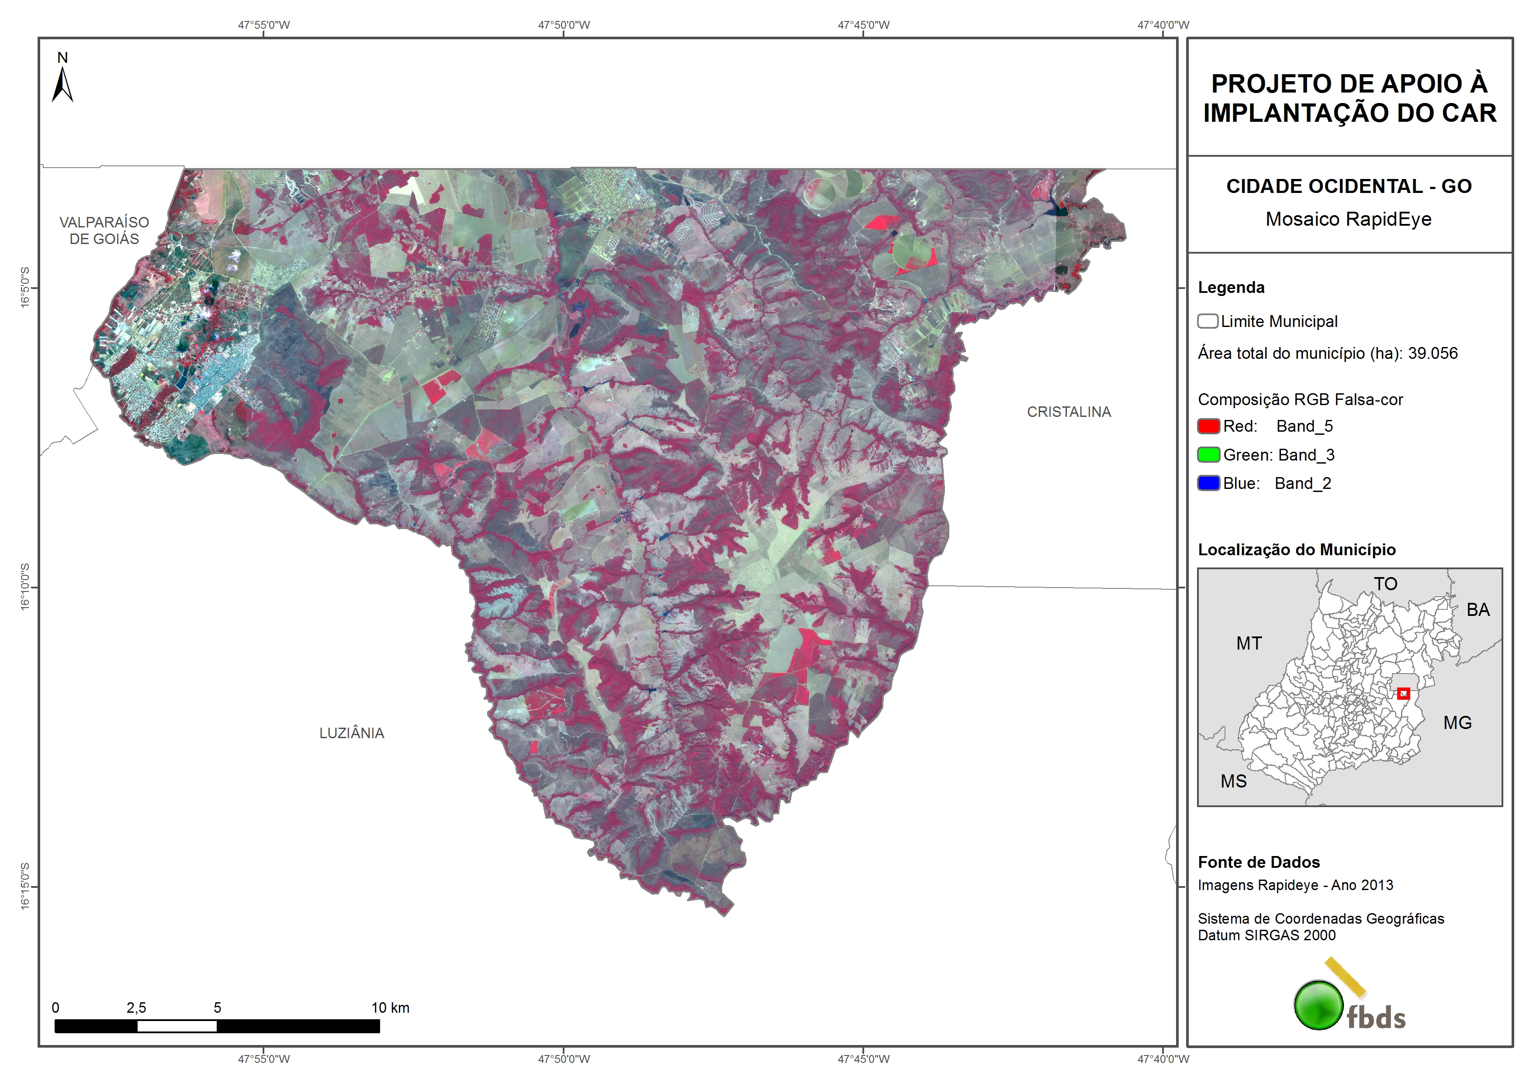
Task: Click the Localização do Município heading
Action: (1297, 549)
